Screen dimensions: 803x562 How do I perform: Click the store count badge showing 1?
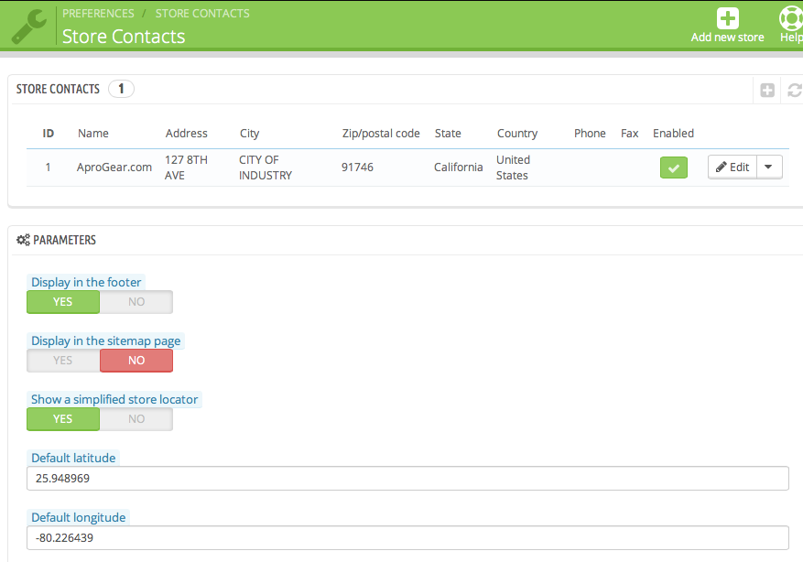(x=122, y=89)
